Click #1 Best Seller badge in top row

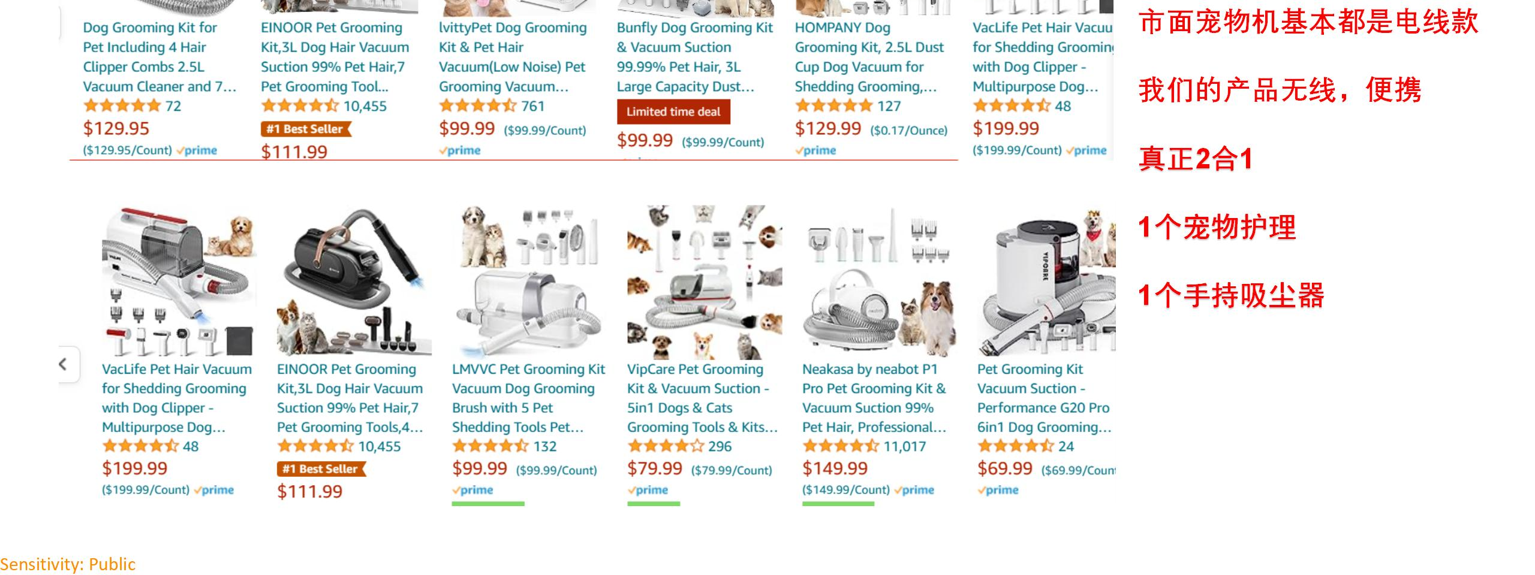click(305, 129)
